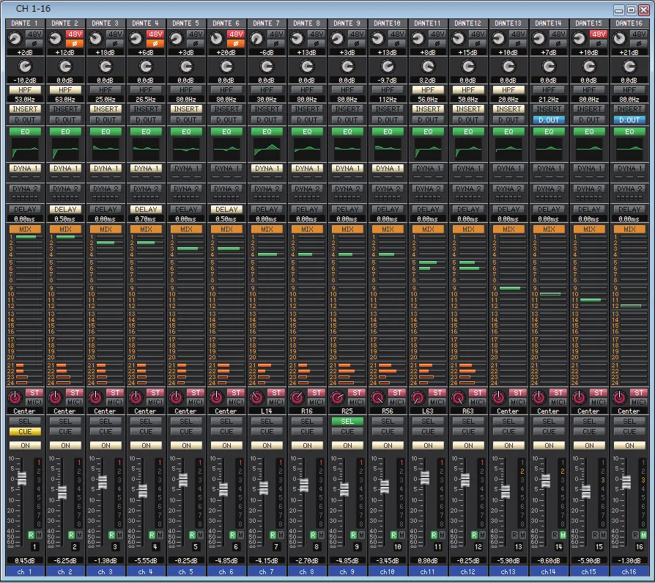Select the +13dB gain knob on DANTE 10

377,39
